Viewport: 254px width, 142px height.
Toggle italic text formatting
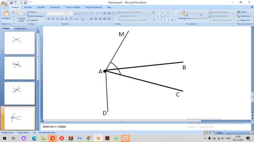(53, 19)
